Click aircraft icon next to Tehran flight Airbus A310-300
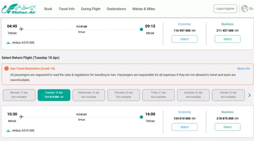The width and height of the screenshot is (254, 141). [x=8, y=43]
